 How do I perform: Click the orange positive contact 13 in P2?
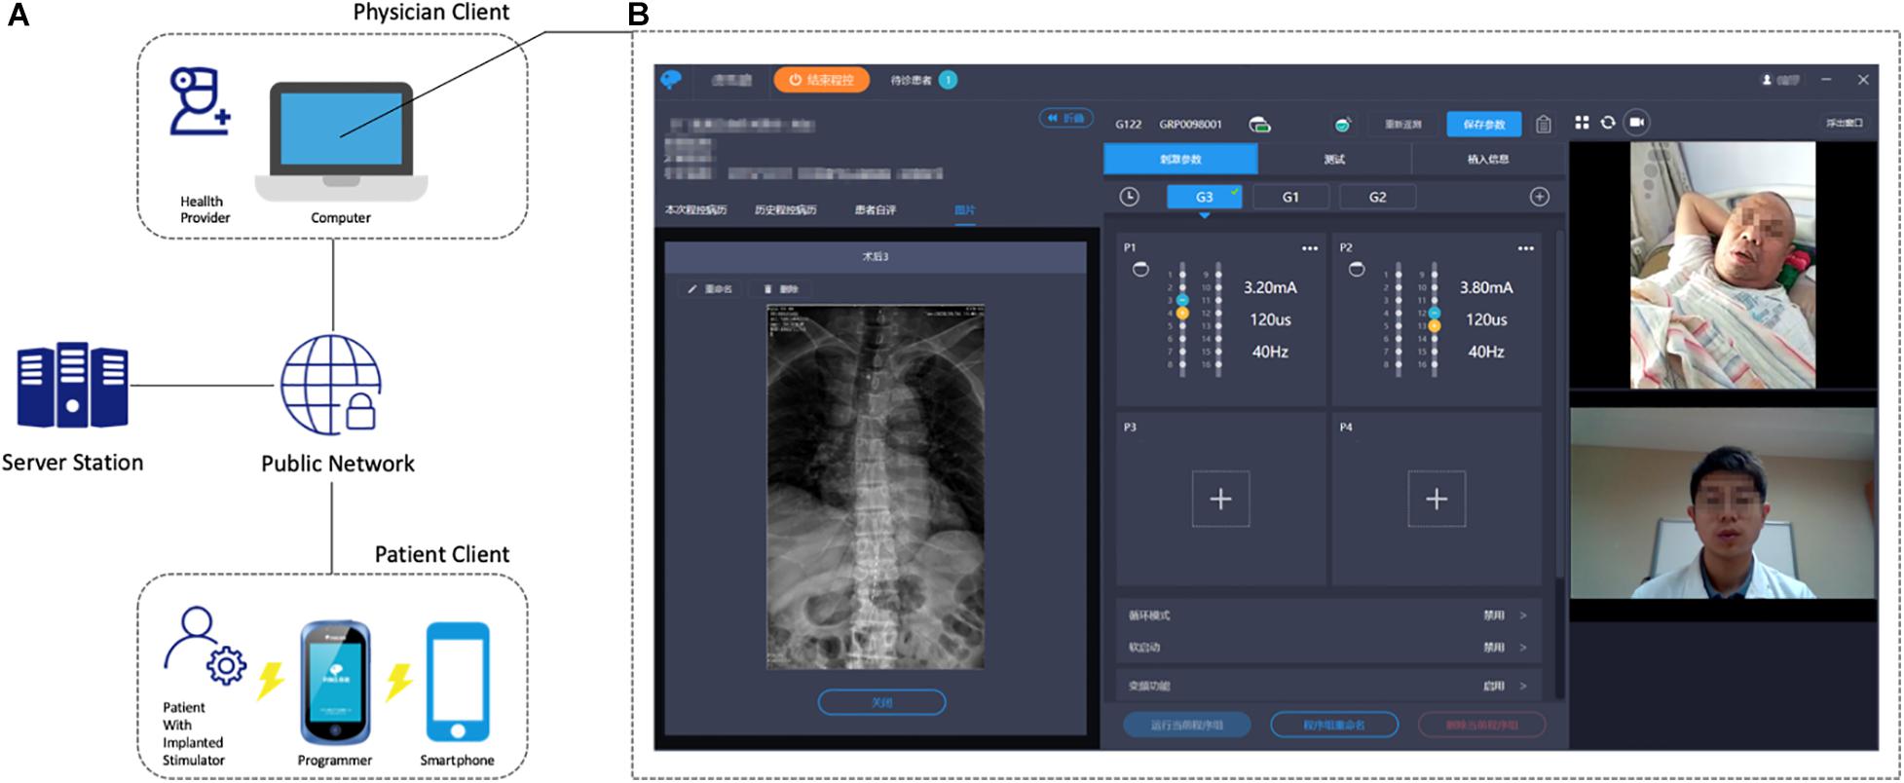click(1435, 326)
